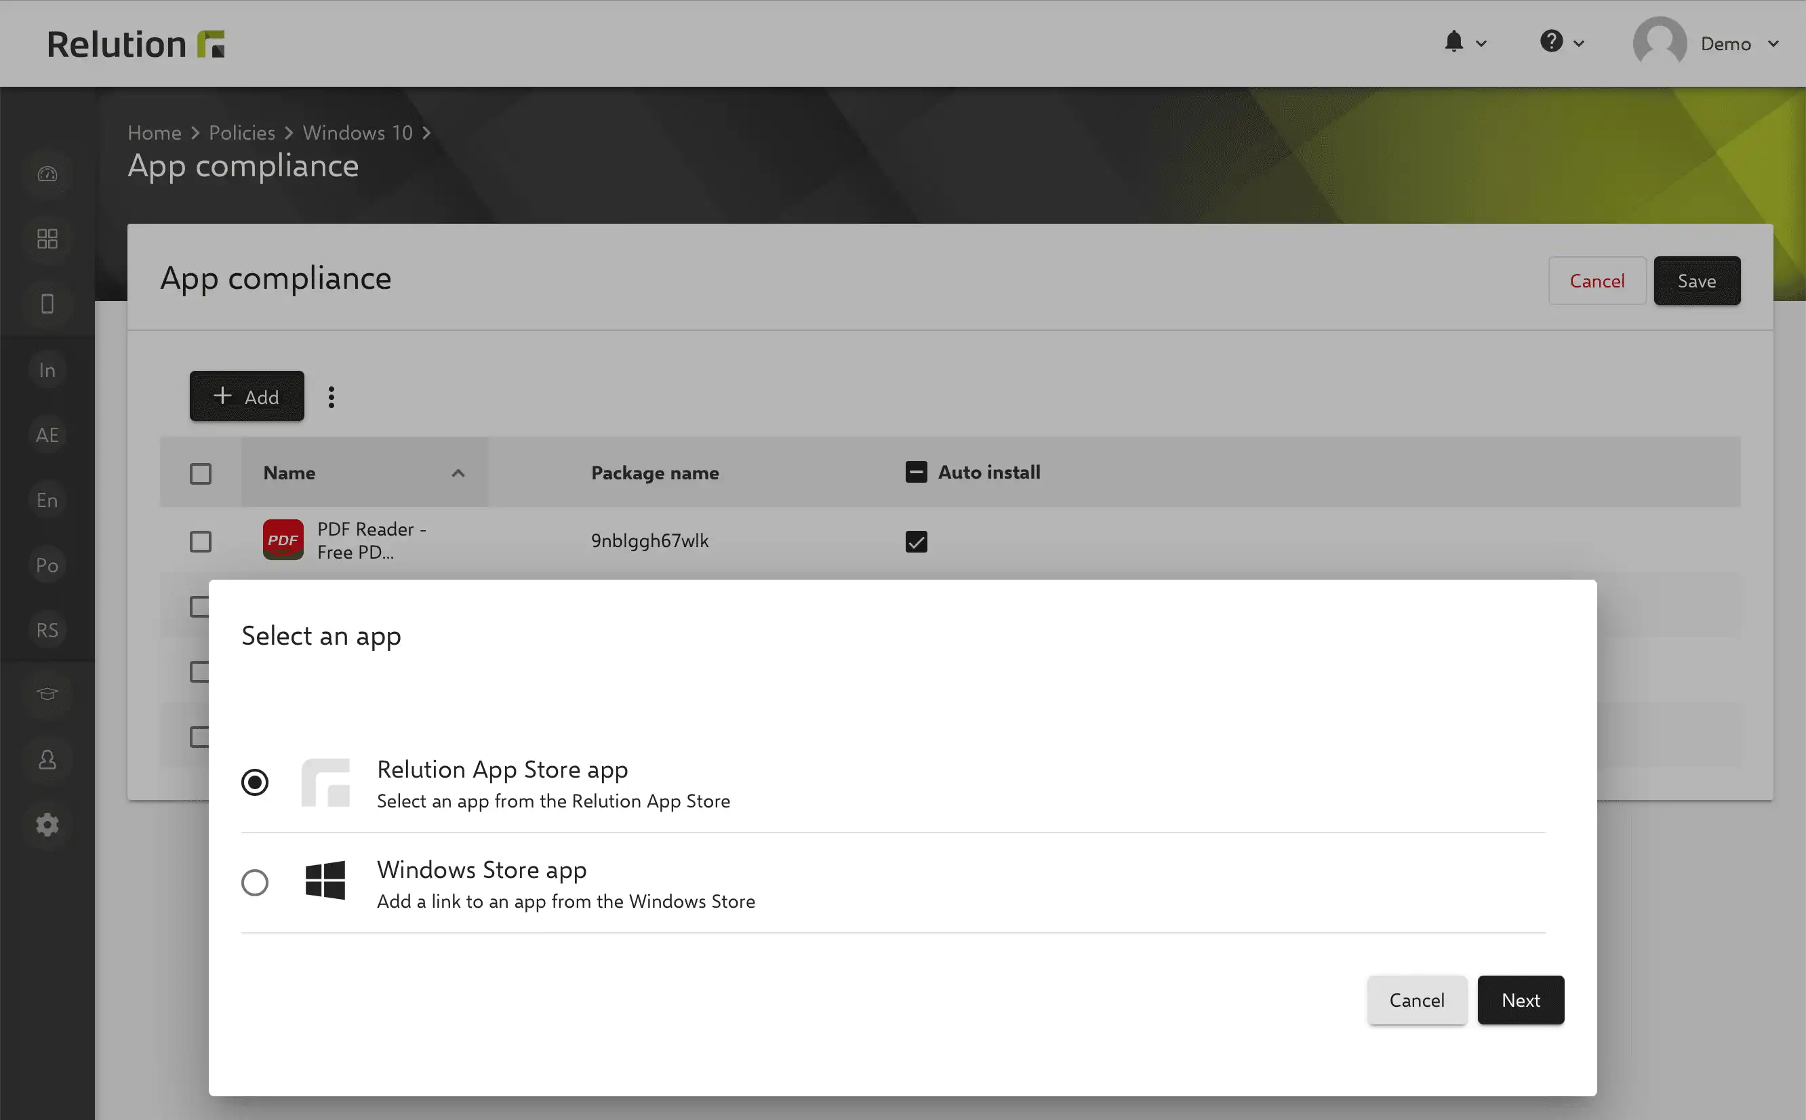This screenshot has height=1120, width=1806.
Task: Click the Add button
Action: tap(247, 397)
